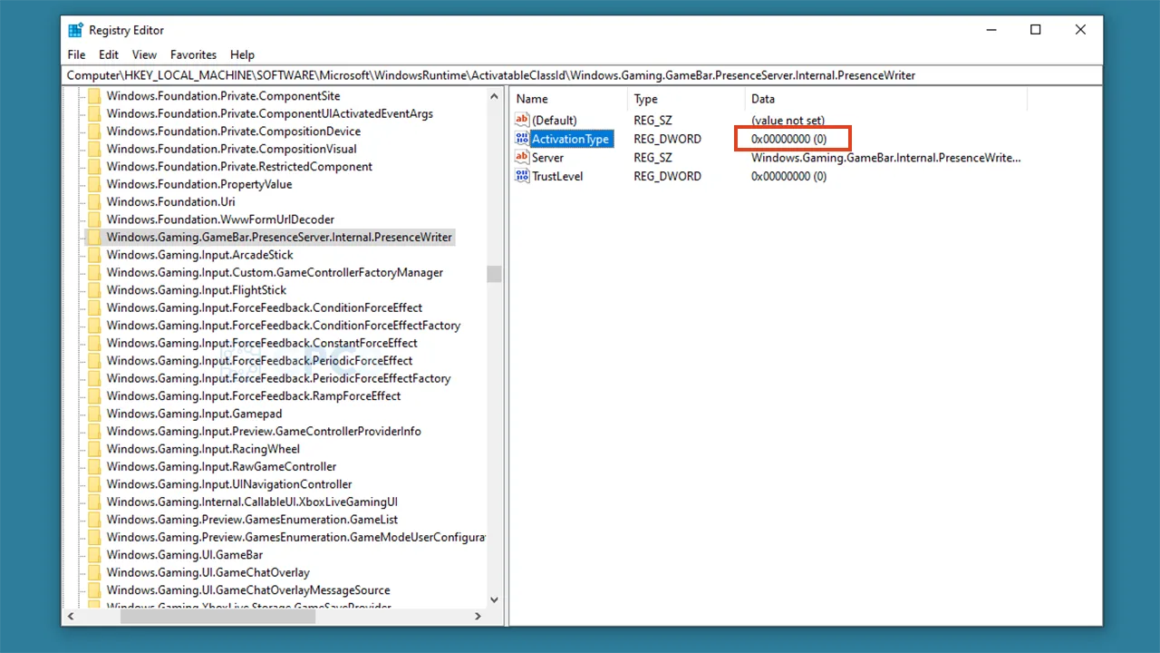The height and width of the screenshot is (653, 1160).
Task: Click the Registry Editor title bar icon
Action: coord(76,30)
